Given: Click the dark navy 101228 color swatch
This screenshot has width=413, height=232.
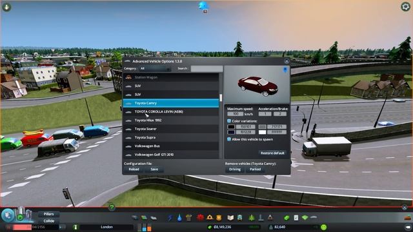Looking at the screenshot, I should point(231,132).
